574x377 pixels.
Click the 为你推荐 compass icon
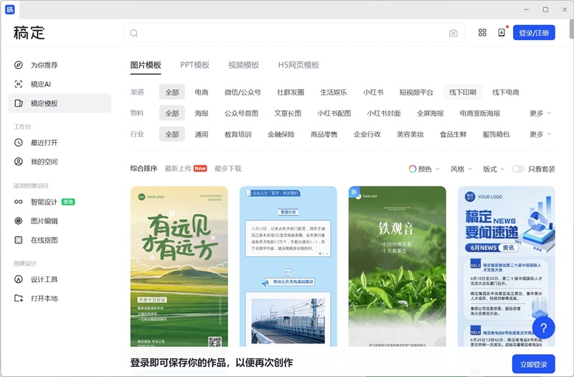click(19, 65)
